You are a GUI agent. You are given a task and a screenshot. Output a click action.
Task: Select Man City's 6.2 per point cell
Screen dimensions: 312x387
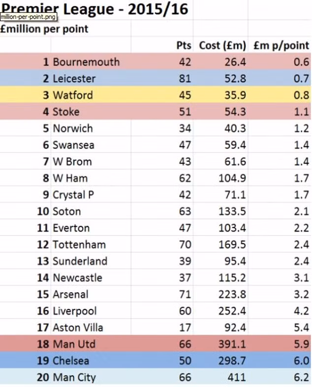301,377
